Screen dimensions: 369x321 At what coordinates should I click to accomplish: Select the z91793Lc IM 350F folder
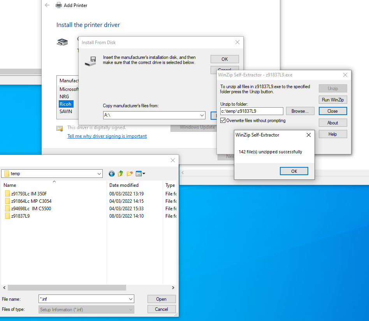pyautogui.click(x=29, y=194)
